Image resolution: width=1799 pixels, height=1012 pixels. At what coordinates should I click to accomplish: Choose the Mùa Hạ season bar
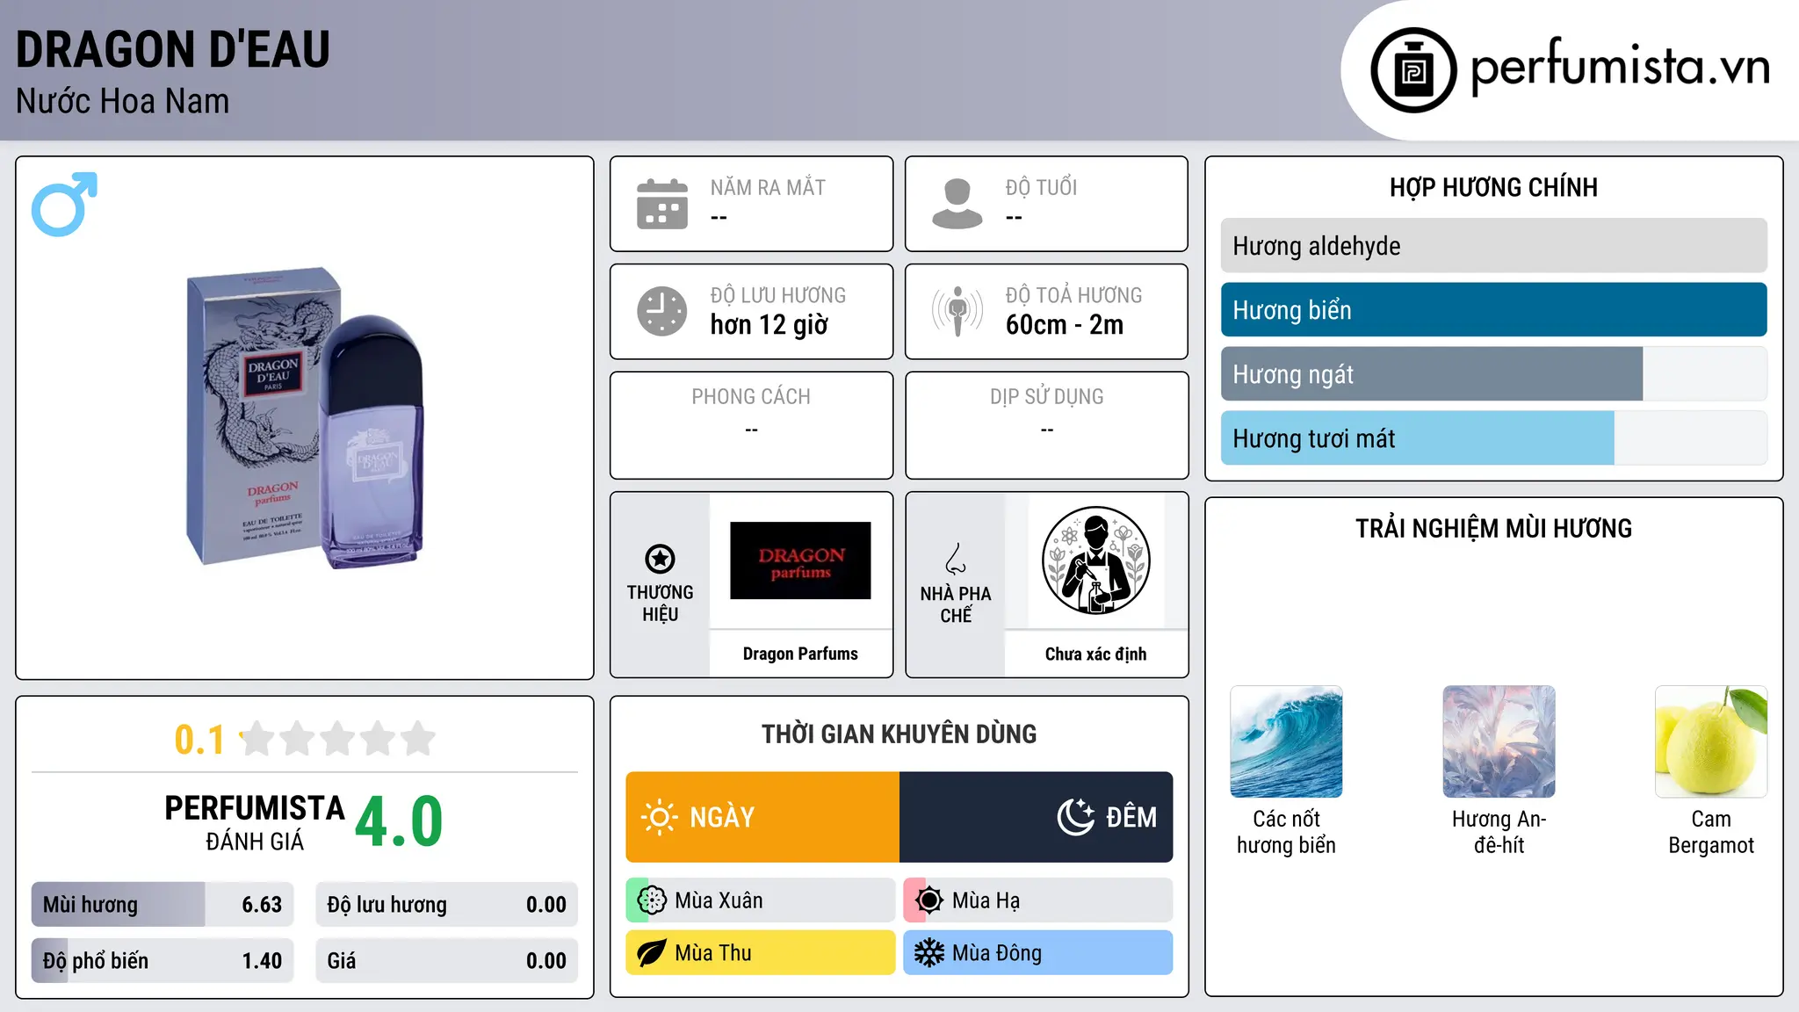coord(1038,900)
